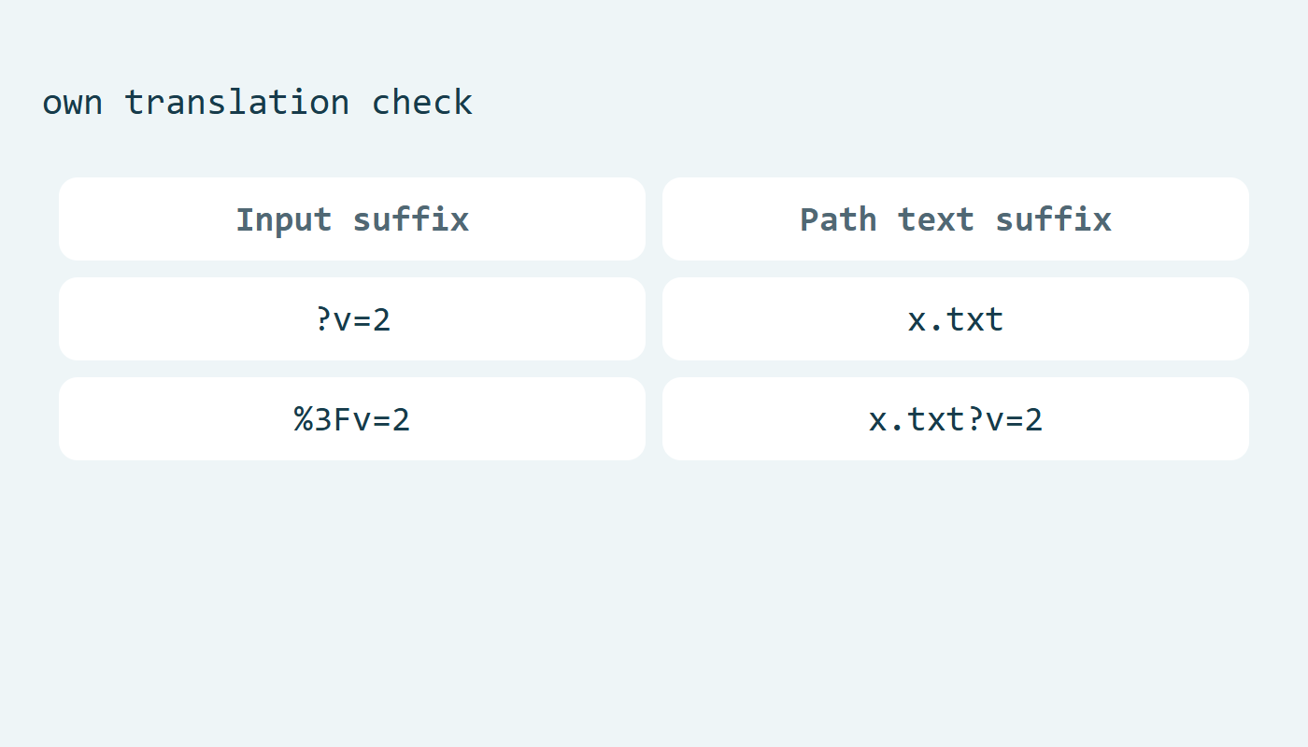Screen dimensions: 1308x747
Task: Select the "x.txt?v=2" path result cell
Action: (956, 418)
